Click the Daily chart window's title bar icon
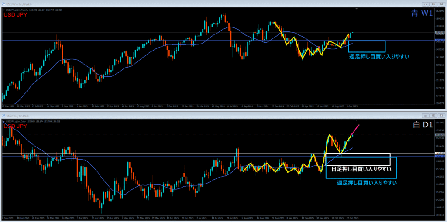 (x=3, y=116)
